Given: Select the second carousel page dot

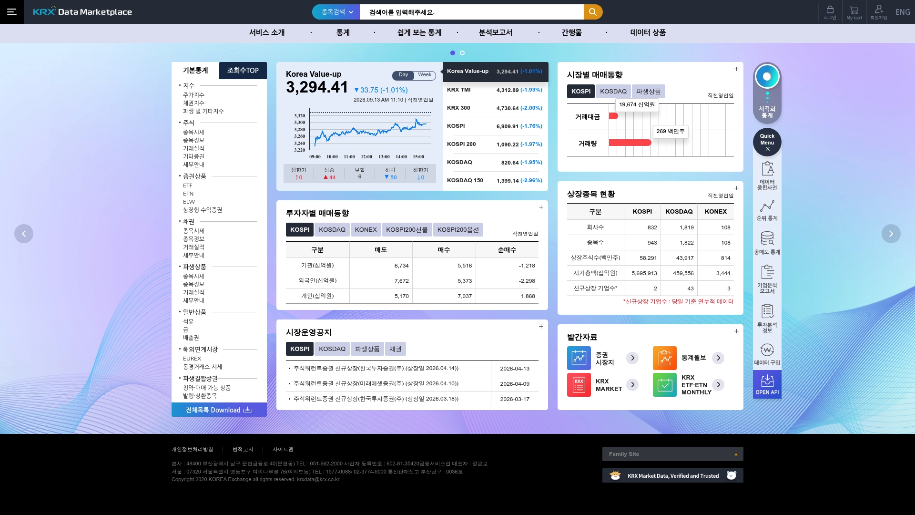Looking at the screenshot, I should point(462,53).
